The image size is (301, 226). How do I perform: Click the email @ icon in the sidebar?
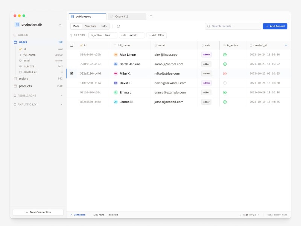pos(21,60)
